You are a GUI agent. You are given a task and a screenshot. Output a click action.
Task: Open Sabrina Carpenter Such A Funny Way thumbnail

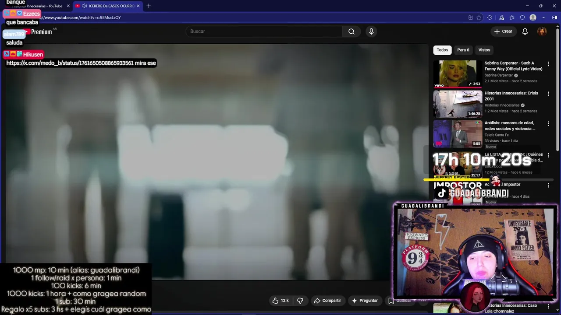pyautogui.click(x=458, y=74)
